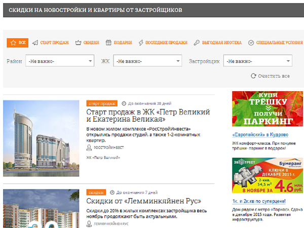This screenshot has height=228, width=304.
Task: Click the text 'Дом рядом с метро «Парнас»'
Action: click(x=268, y=215)
